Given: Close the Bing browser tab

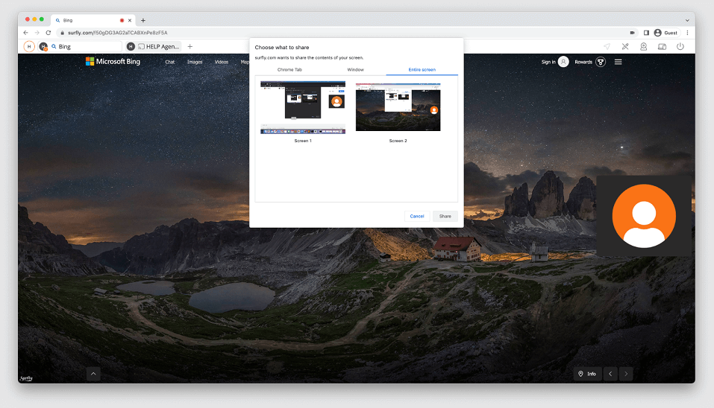Looking at the screenshot, I should 130,20.
